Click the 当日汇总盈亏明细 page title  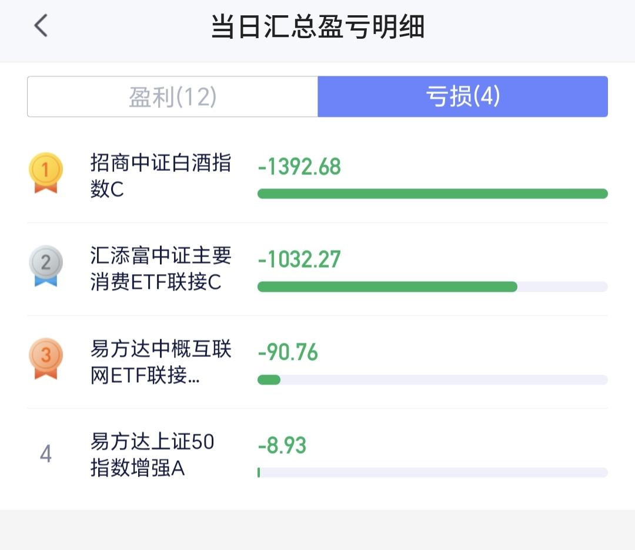pyautogui.click(x=317, y=26)
